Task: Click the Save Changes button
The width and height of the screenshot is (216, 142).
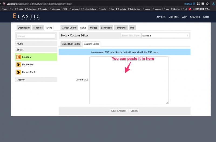Action: [x=119, y=111]
